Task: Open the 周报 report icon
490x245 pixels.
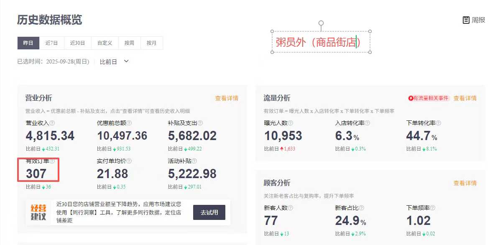Action: coord(466,20)
